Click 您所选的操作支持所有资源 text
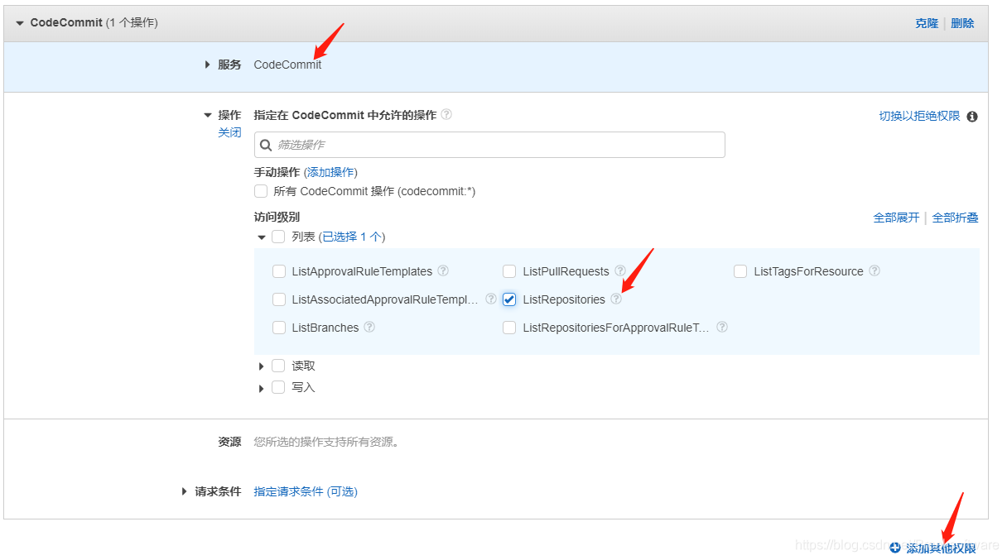 [x=326, y=442]
